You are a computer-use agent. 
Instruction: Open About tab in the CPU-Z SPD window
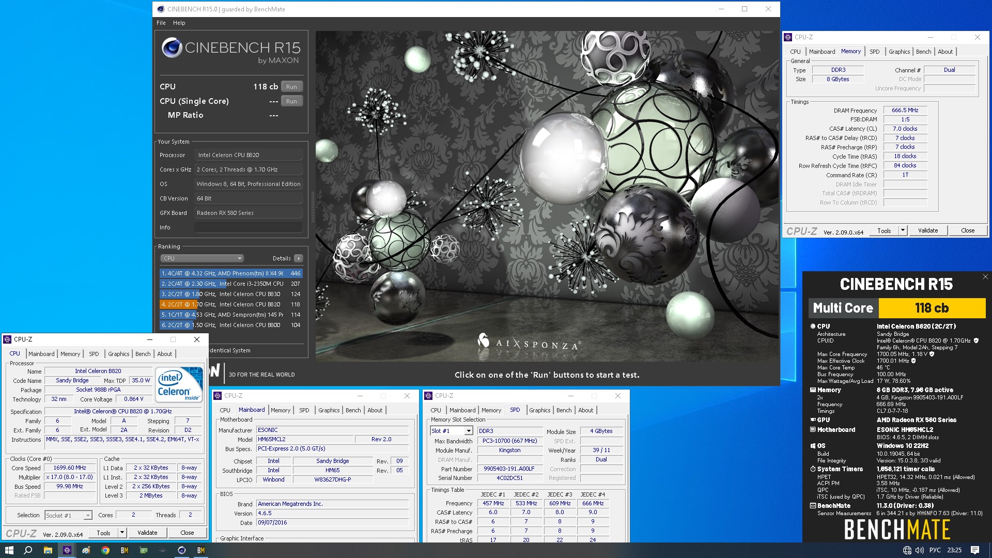point(585,410)
